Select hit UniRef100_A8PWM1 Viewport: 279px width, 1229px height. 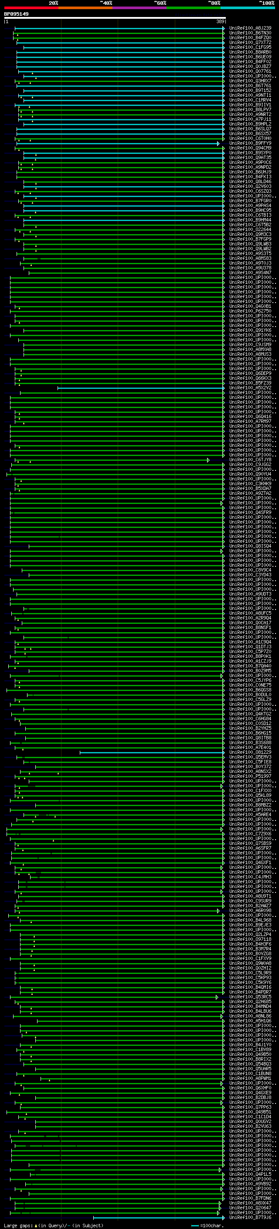(250, 1078)
